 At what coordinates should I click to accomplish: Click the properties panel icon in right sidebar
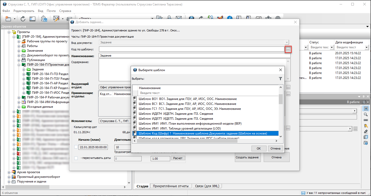coord(366,109)
